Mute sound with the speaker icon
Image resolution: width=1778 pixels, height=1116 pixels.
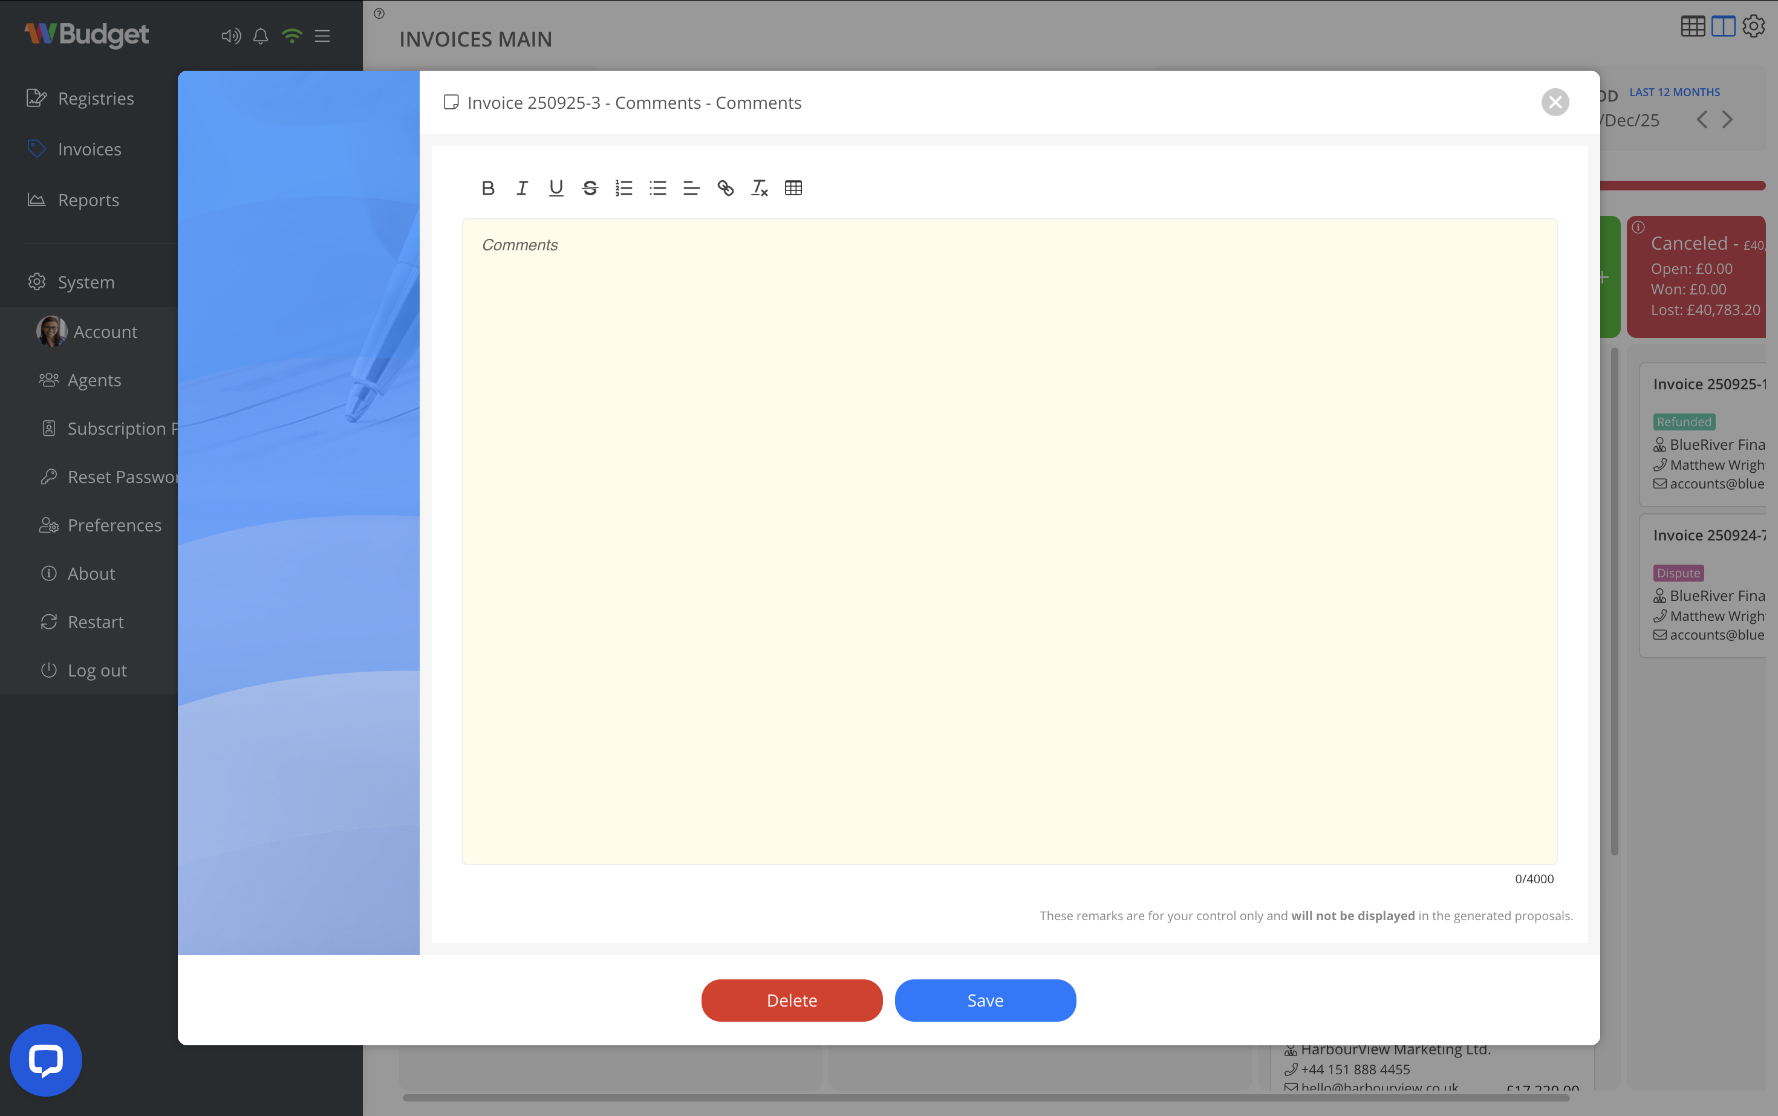click(230, 36)
